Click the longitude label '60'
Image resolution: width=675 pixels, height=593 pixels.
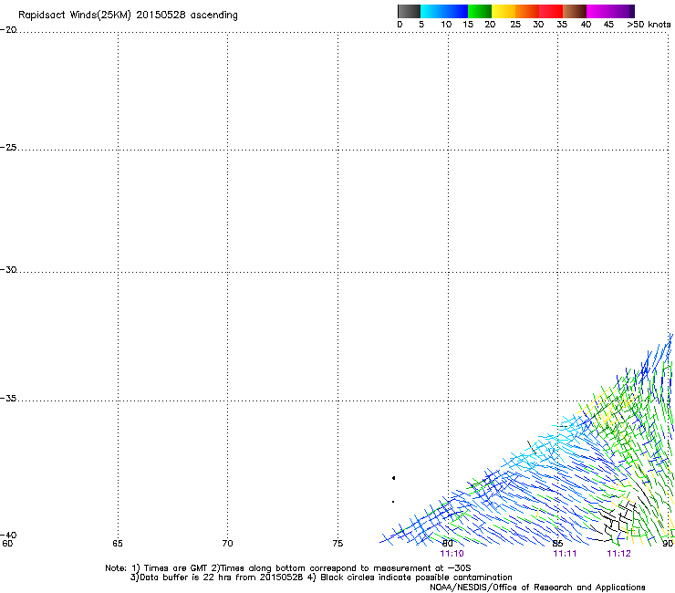(7, 544)
